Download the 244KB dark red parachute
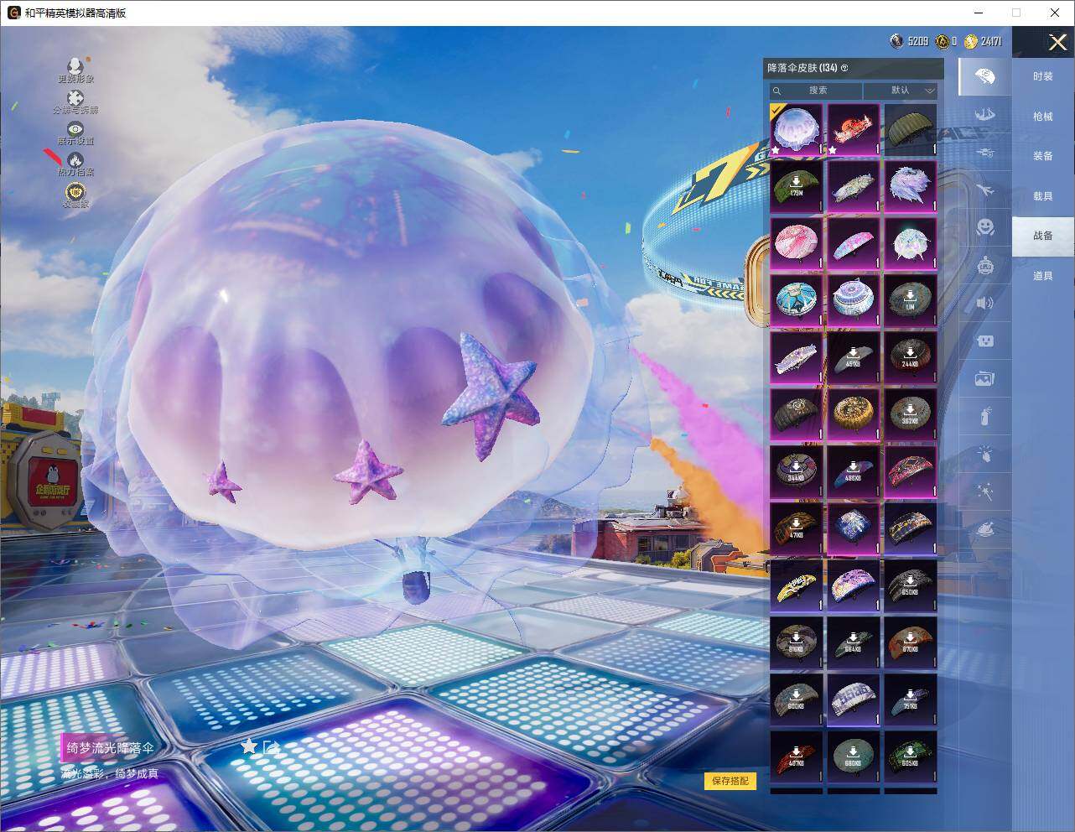The image size is (1075, 832). [911, 357]
